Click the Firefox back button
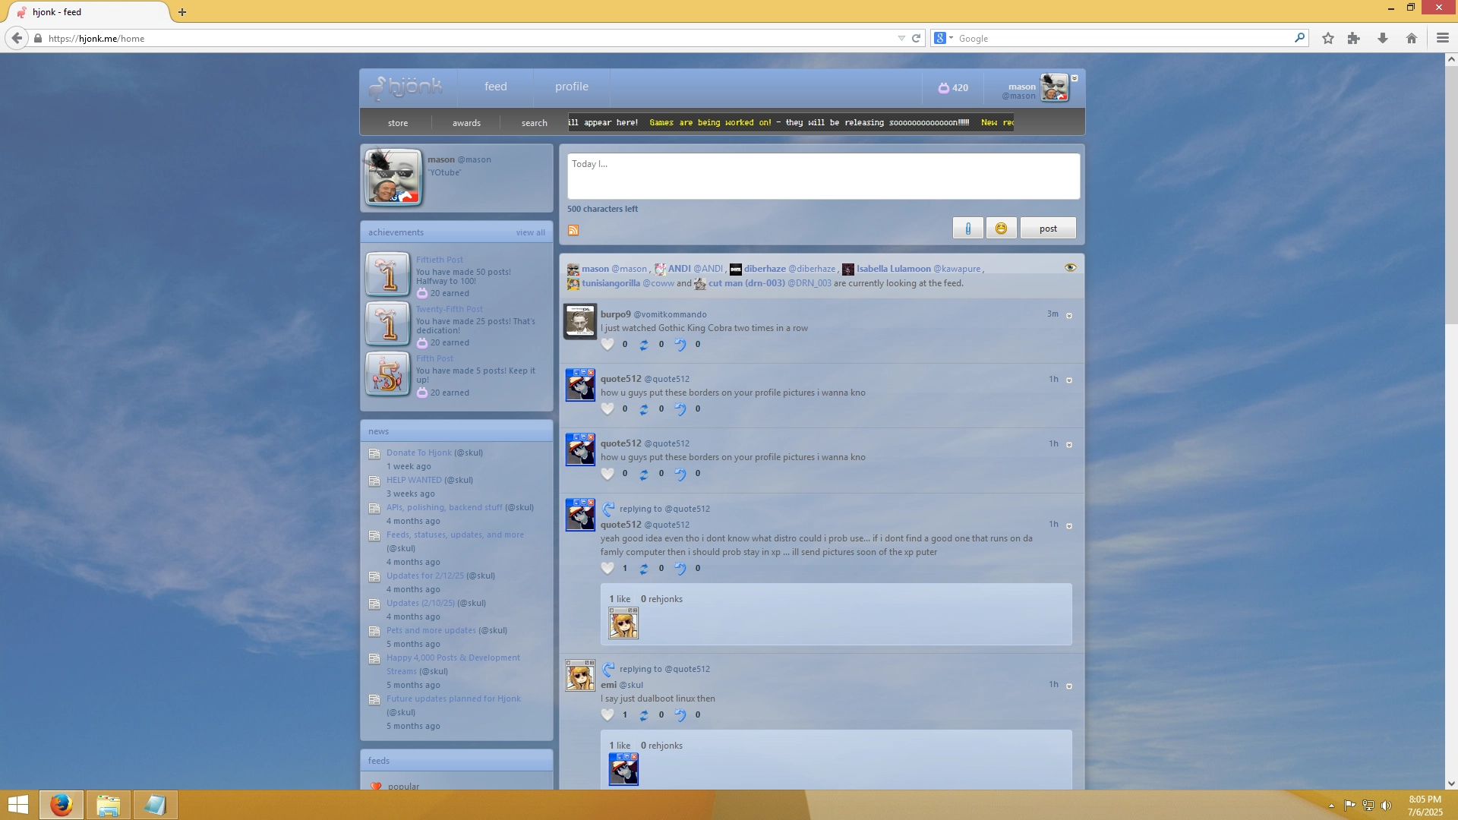Screen dimensions: 1458x820 click(17, 38)
